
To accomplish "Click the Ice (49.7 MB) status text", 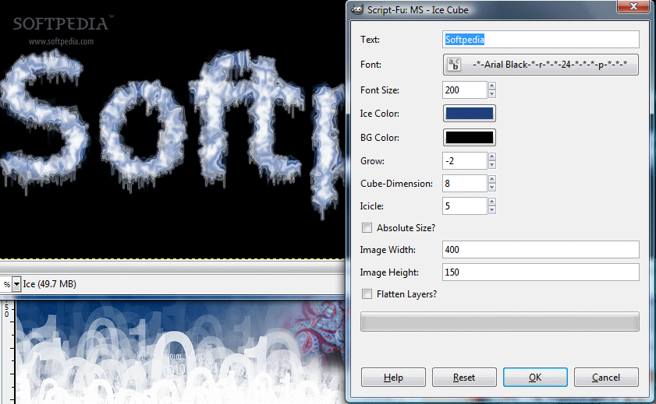I will (49, 284).
